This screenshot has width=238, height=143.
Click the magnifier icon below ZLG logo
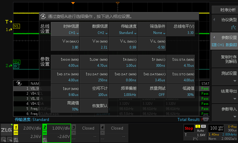4,139
